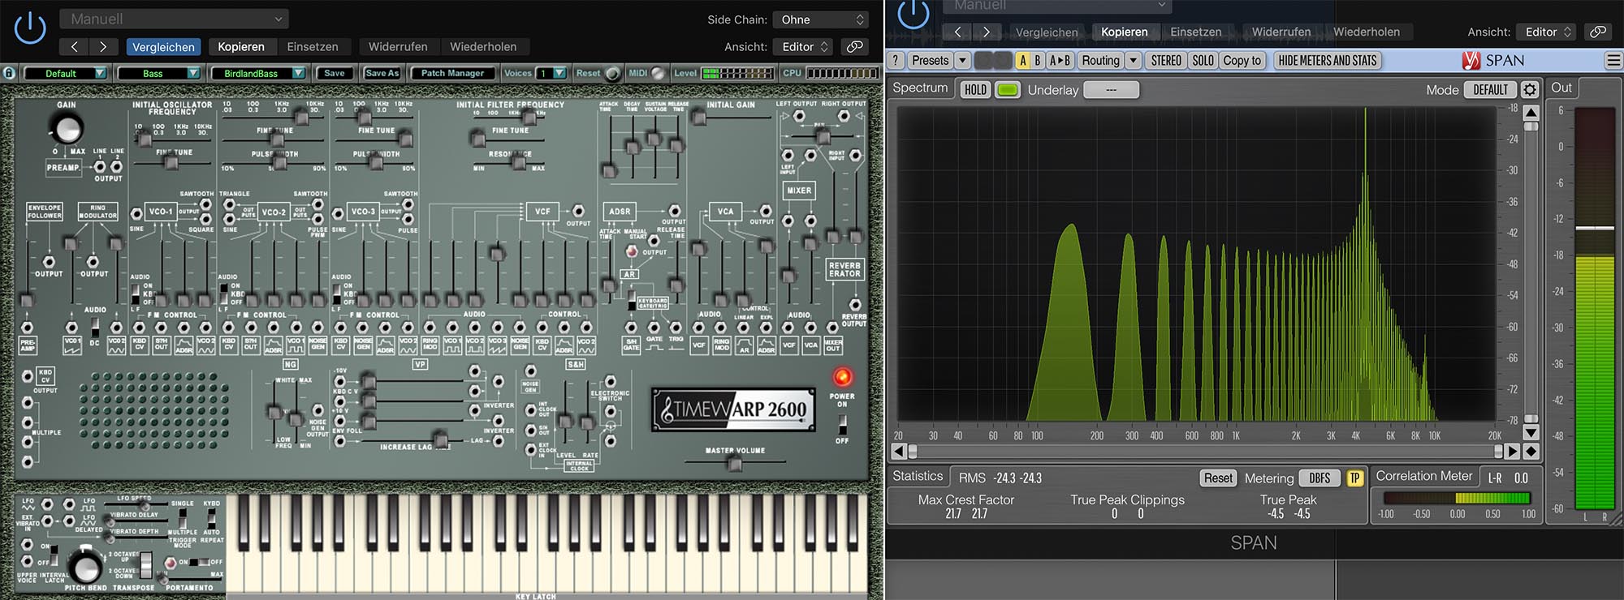The width and height of the screenshot is (1624, 600).
Task: Flip the KYBD/Auto repeat switch
Action: [x=211, y=518]
